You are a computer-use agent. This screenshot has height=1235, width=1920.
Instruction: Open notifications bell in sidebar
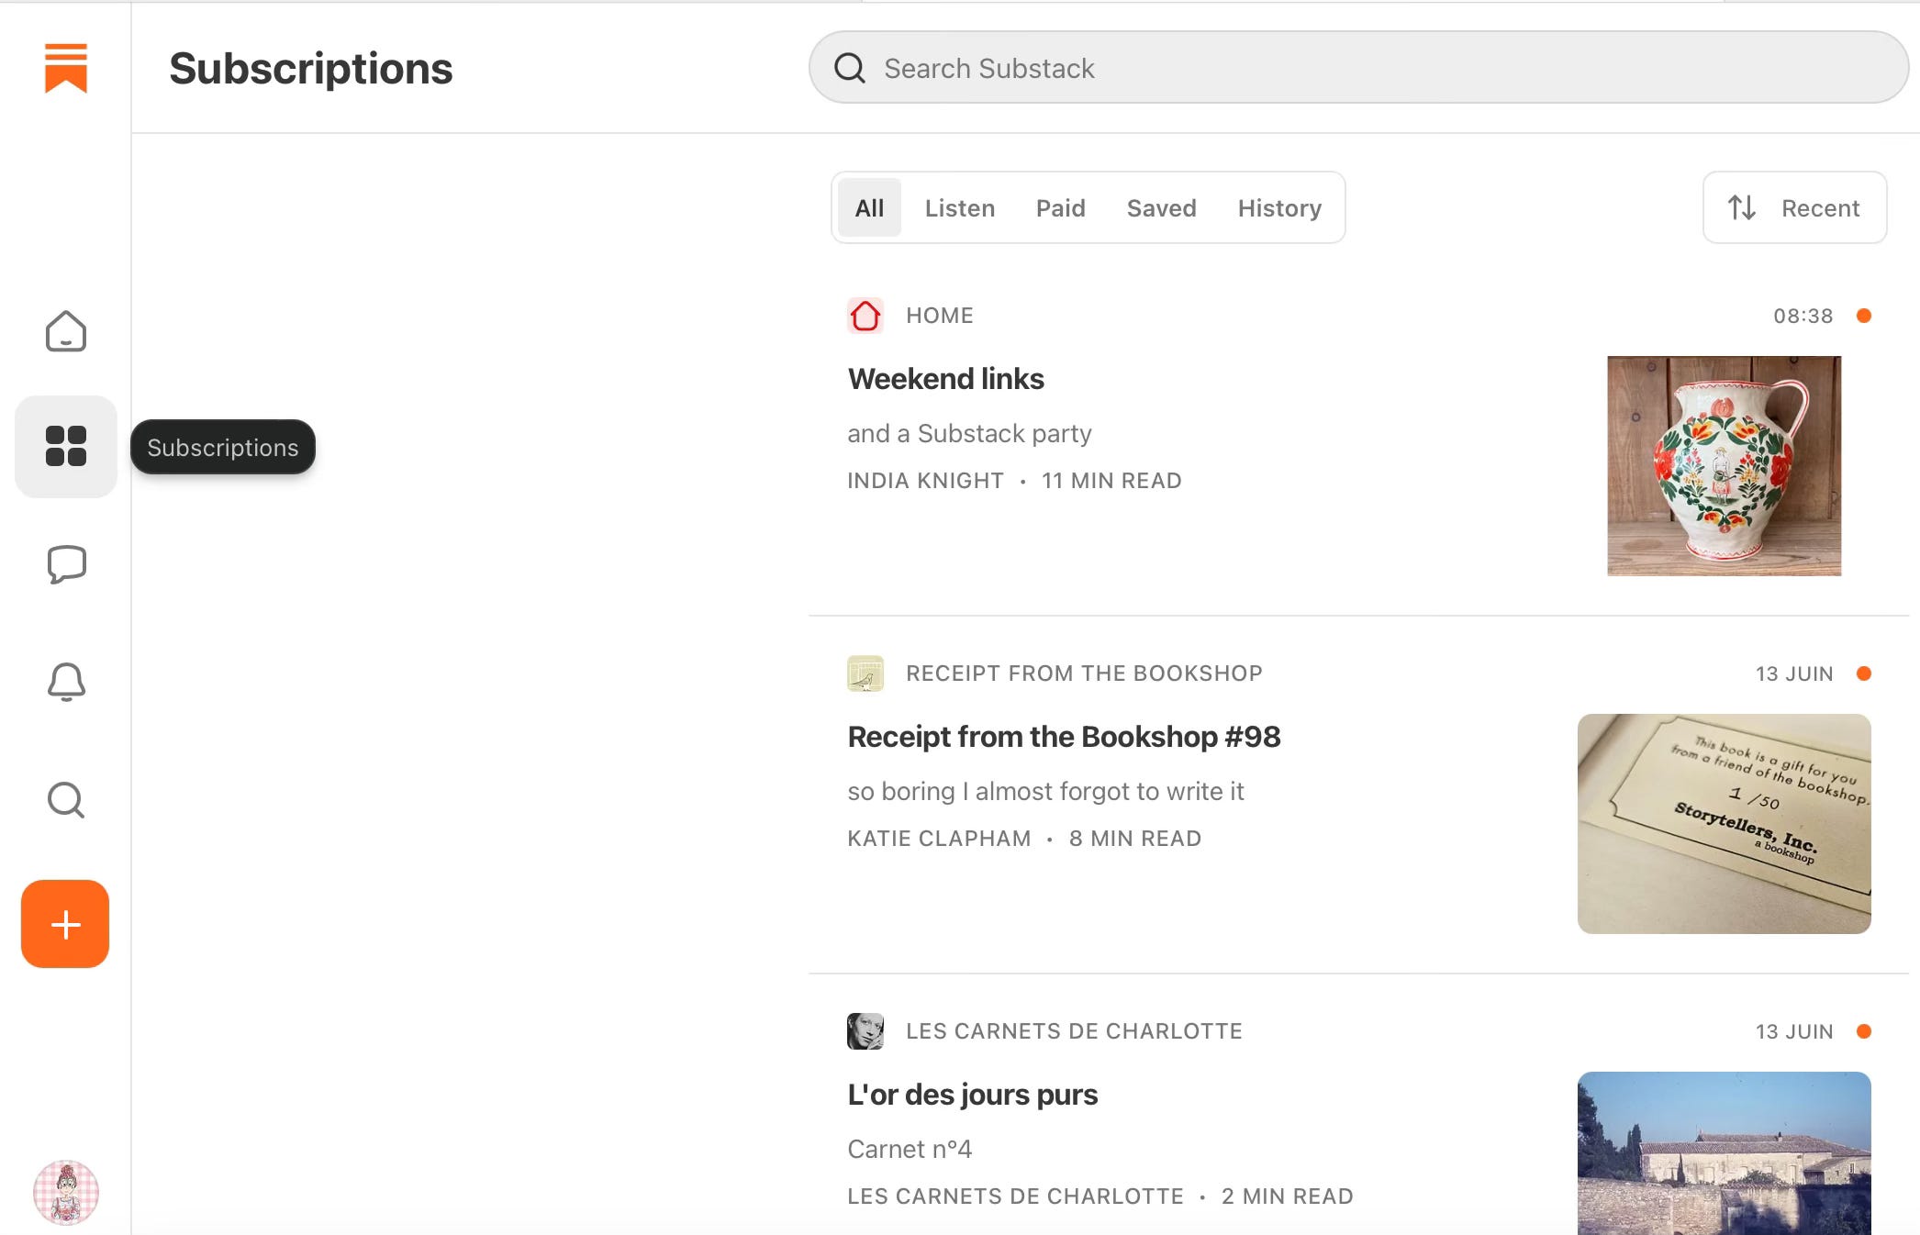tap(65, 682)
